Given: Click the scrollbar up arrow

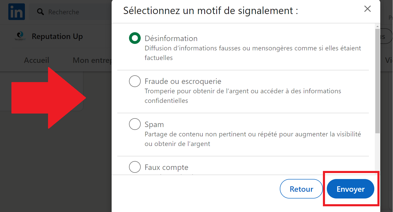Looking at the screenshot, I should point(377,26).
